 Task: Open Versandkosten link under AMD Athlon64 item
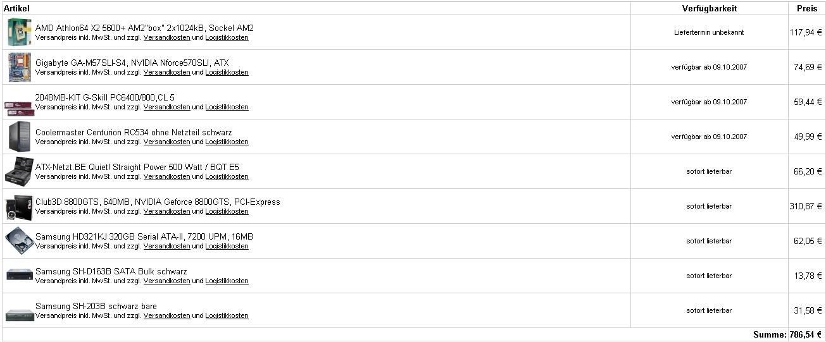pos(166,37)
